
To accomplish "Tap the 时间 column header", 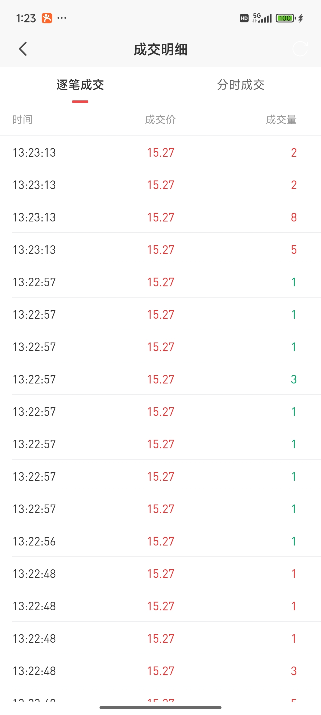I will [22, 120].
